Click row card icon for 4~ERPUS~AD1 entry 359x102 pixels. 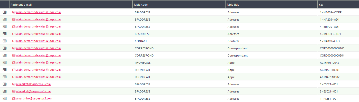[x=5, y=26]
